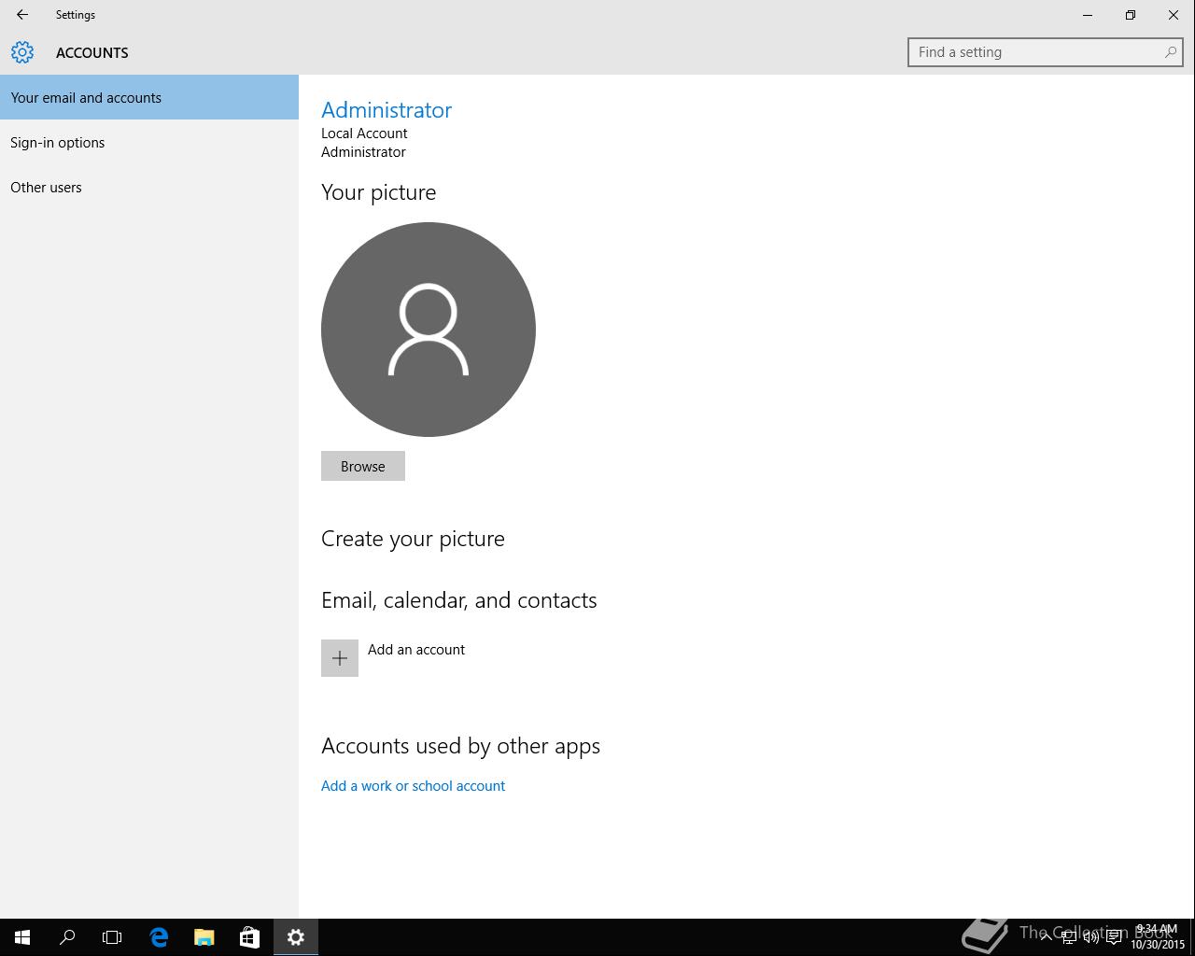This screenshot has width=1195, height=956.
Task: Click Add a work or school account
Action: click(413, 786)
